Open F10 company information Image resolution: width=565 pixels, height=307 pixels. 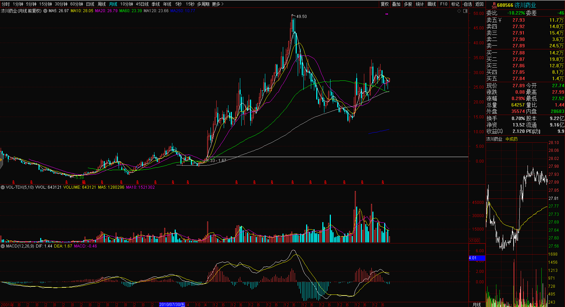click(x=444, y=4)
